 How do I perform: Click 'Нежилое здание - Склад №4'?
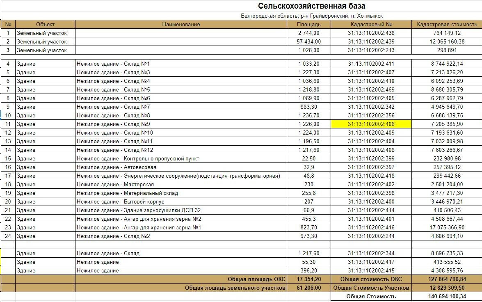click(113, 81)
